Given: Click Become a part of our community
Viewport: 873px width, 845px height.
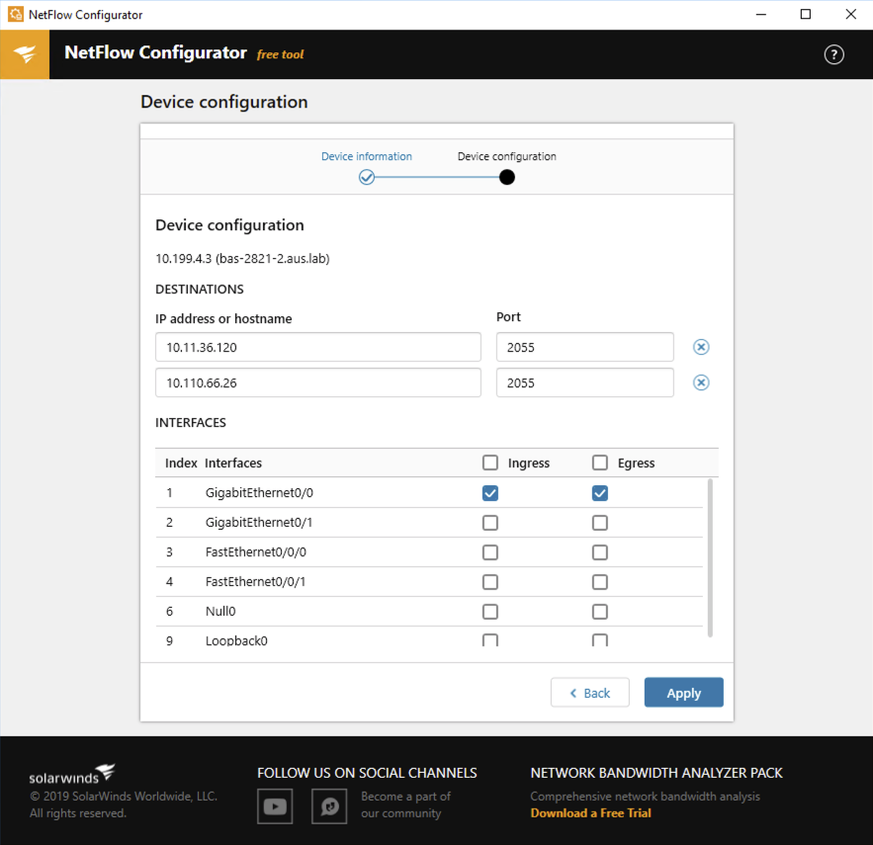Looking at the screenshot, I should click(405, 804).
